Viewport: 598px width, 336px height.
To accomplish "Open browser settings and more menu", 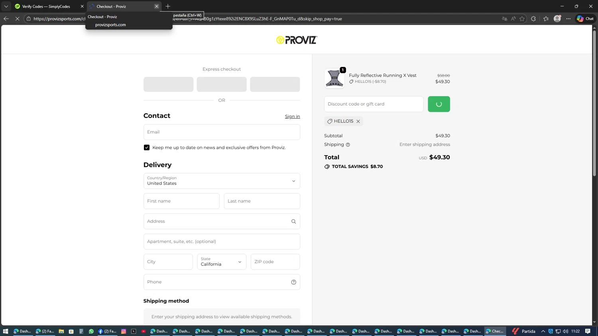I will pos(568,19).
